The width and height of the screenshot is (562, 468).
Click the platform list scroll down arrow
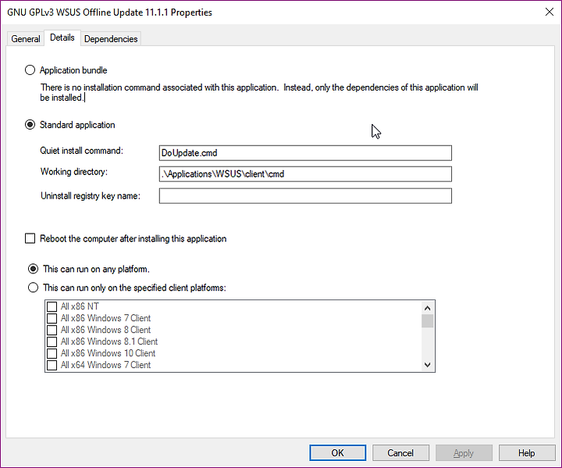pyautogui.click(x=427, y=365)
